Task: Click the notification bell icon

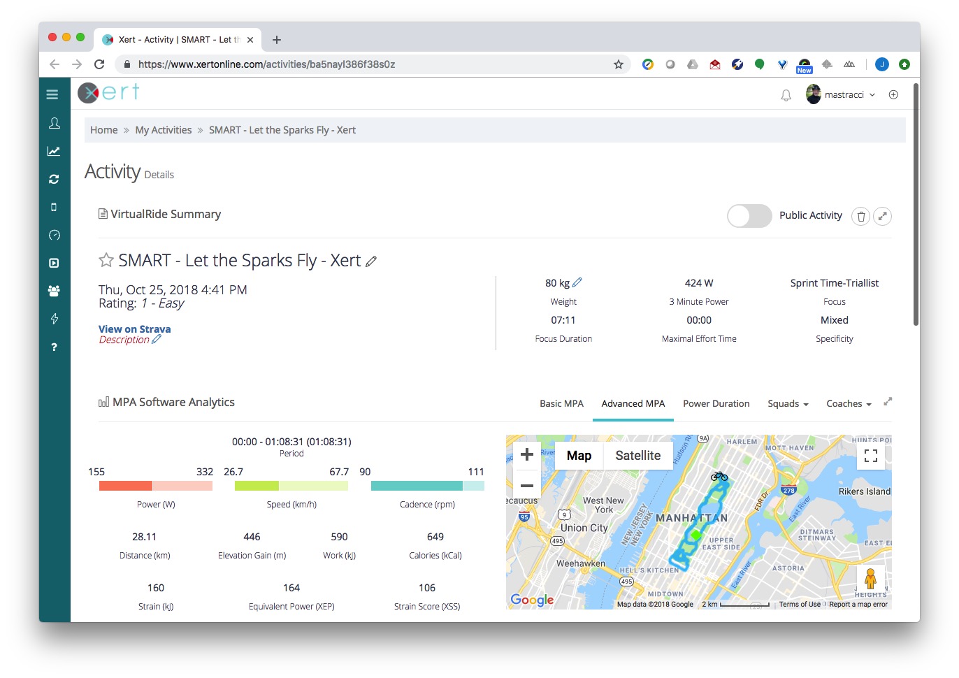Action: [786, 95]
